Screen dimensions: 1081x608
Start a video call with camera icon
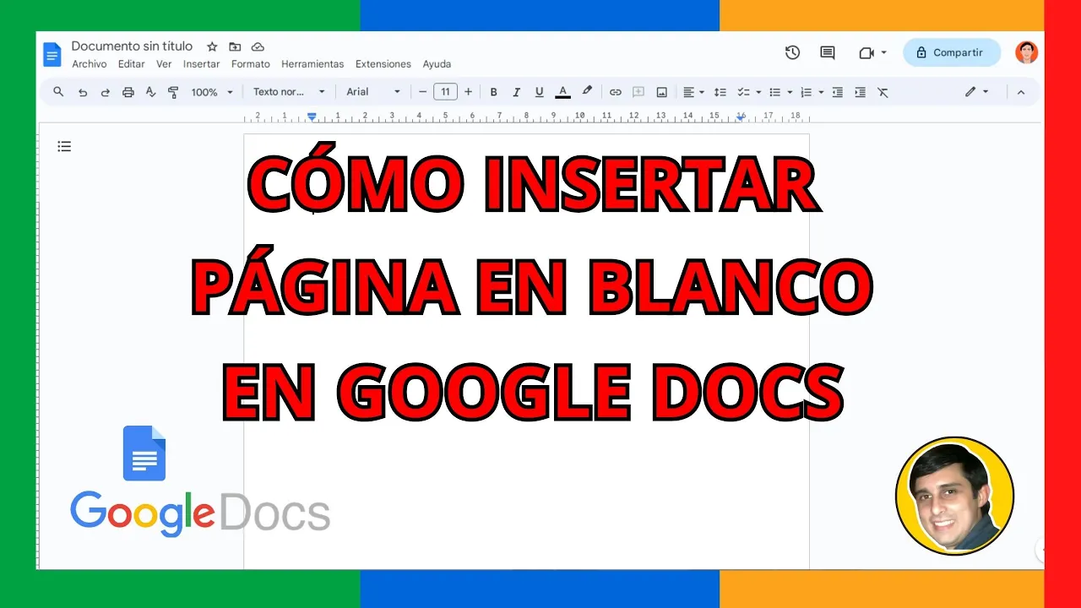(866, 52)
